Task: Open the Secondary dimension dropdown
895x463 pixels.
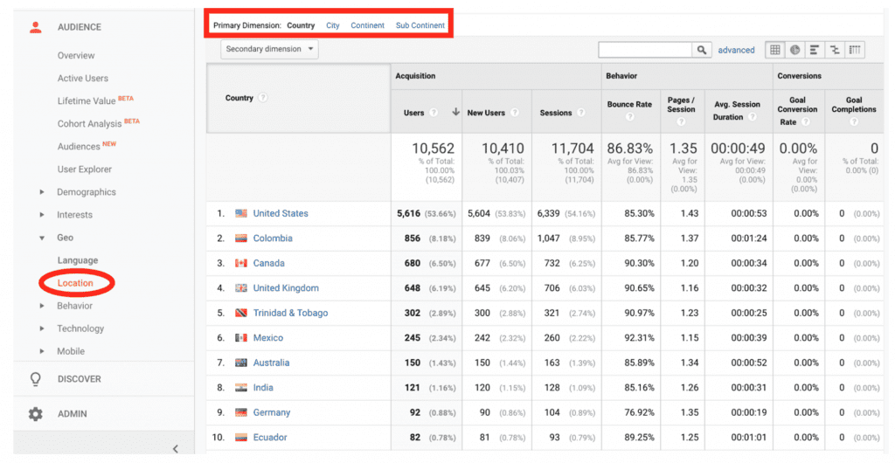Action: pos(269,49)
